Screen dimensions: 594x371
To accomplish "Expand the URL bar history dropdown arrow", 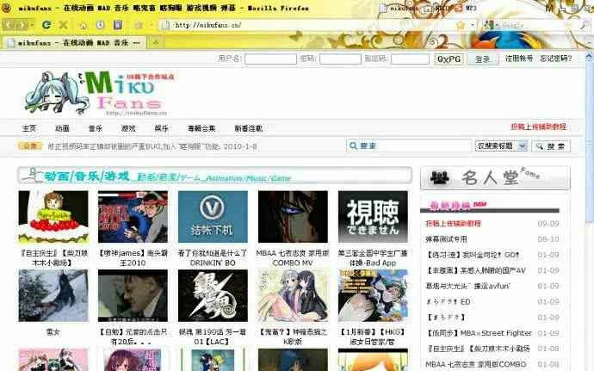I will coord(473,25).
